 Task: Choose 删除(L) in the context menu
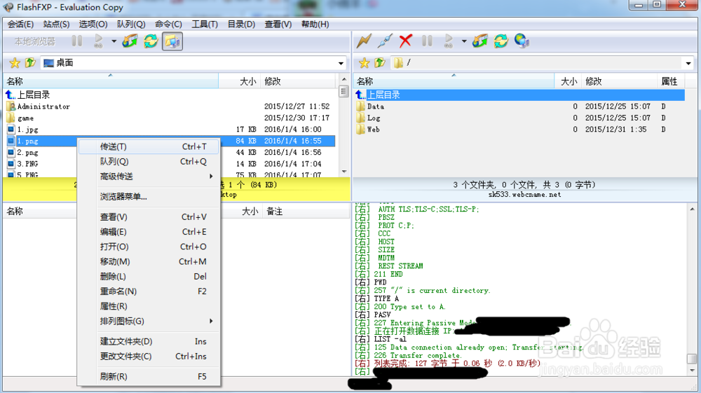click(149, 277)
